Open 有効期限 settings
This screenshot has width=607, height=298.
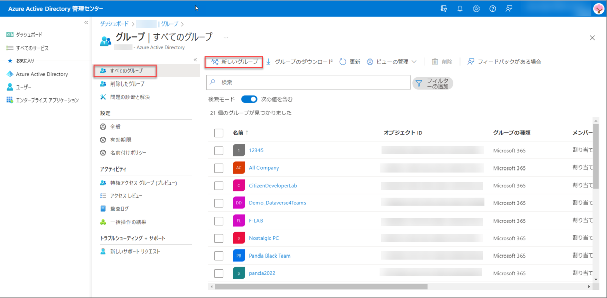[121, 140]
